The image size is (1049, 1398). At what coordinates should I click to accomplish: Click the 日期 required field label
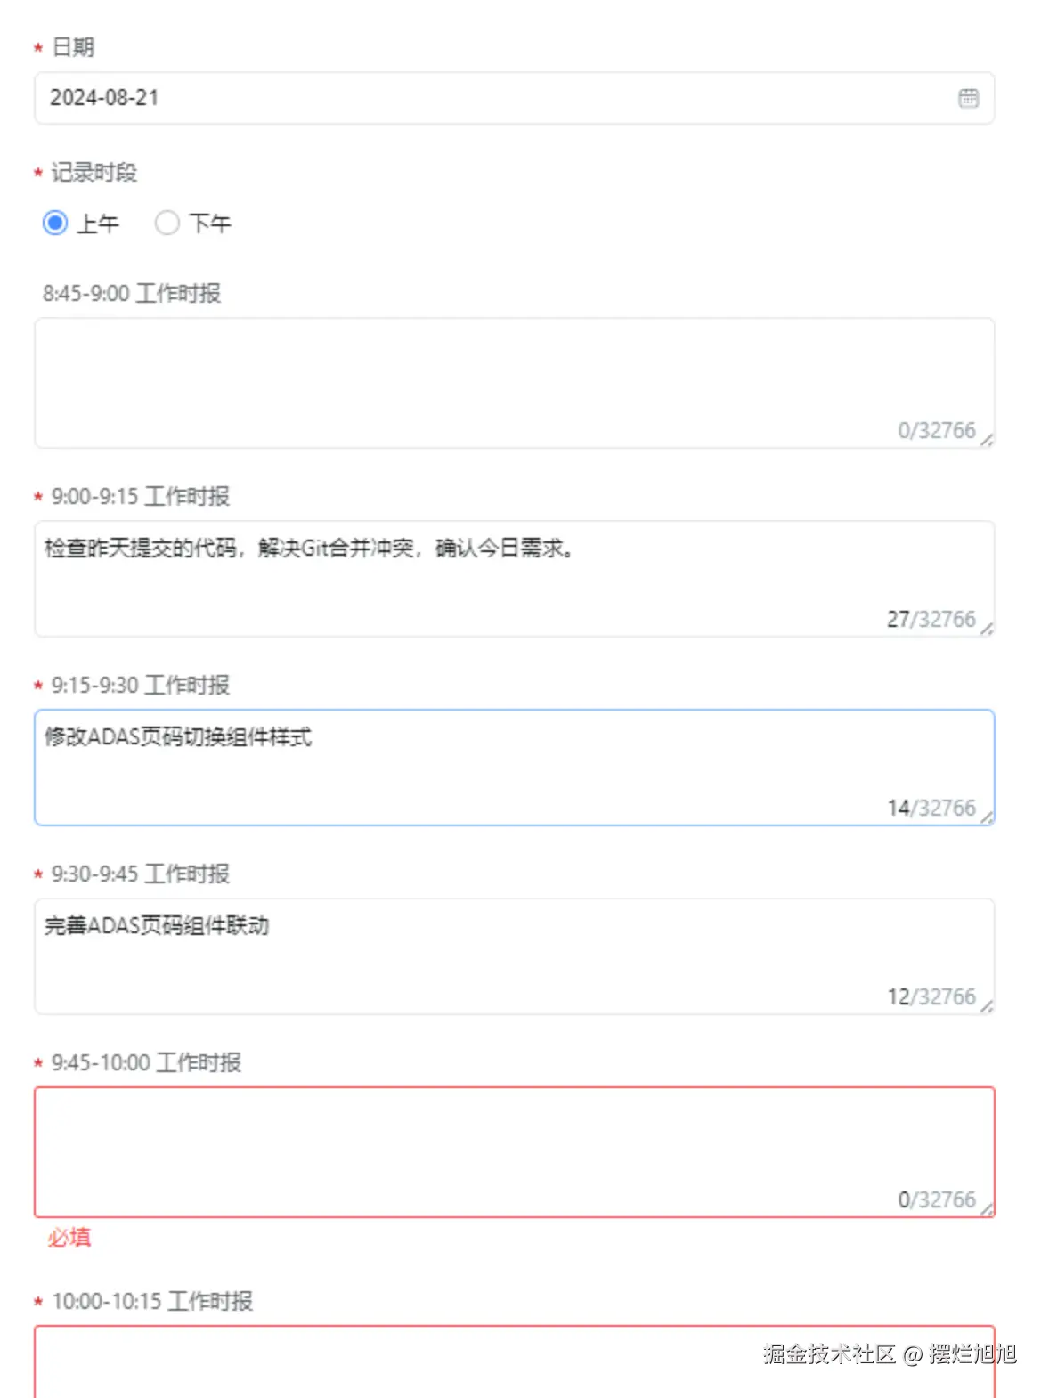[x=73, y=47]
